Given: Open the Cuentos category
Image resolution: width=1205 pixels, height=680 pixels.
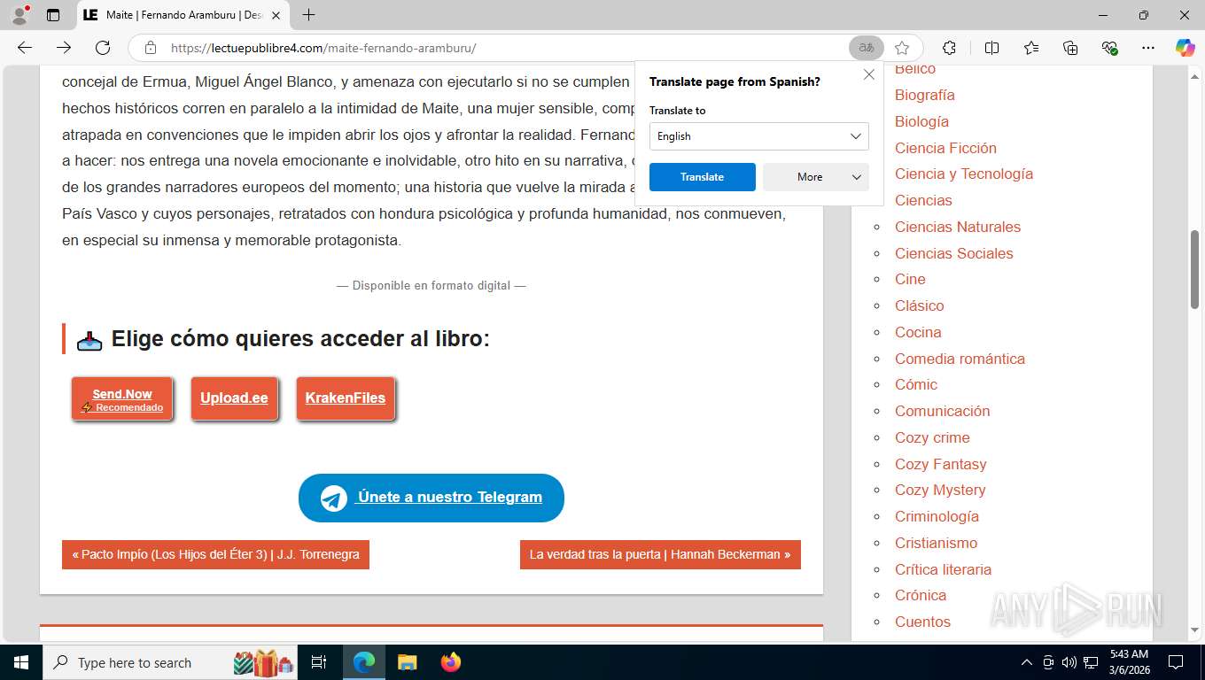Looking at the screenshot, I should pos(922,622).
